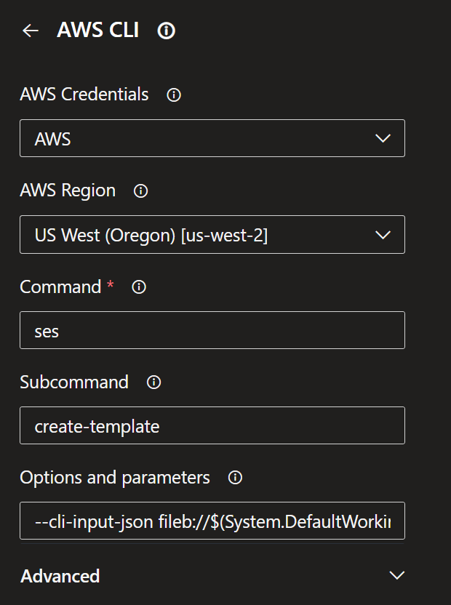
Task: Click the Command label above the ses field
Action: point(62,287)
